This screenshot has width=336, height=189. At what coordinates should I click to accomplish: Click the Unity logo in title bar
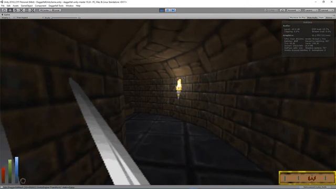coord(2,2)
